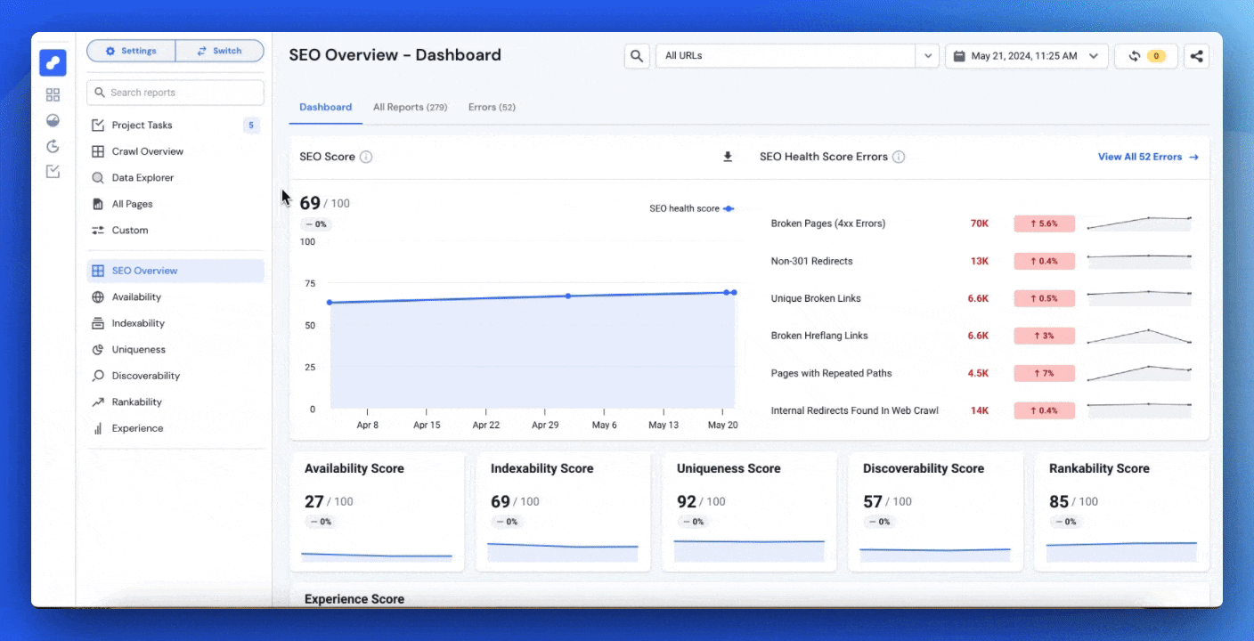Open the crawl date May 21, 2024 dropdown

1026,56
